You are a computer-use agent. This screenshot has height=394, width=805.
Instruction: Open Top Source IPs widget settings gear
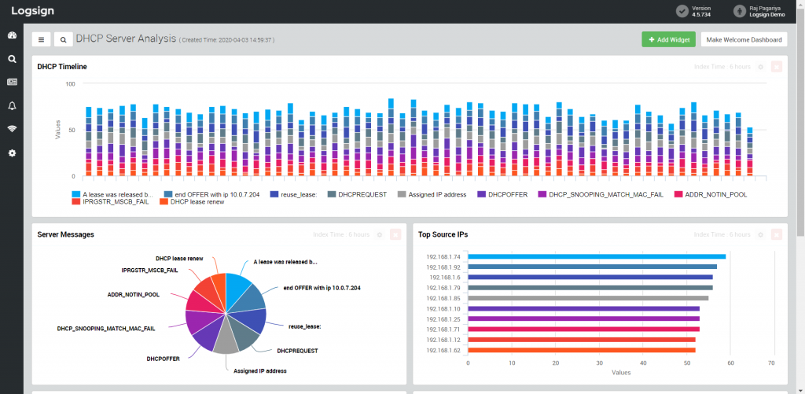tap(761, 235)
